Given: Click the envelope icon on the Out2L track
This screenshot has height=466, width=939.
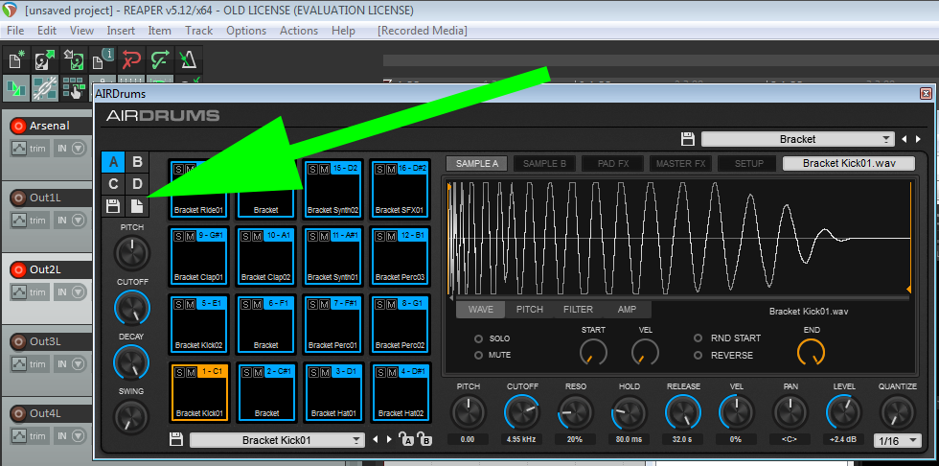Looking at the screenshot, I should (x=18, y=292).
